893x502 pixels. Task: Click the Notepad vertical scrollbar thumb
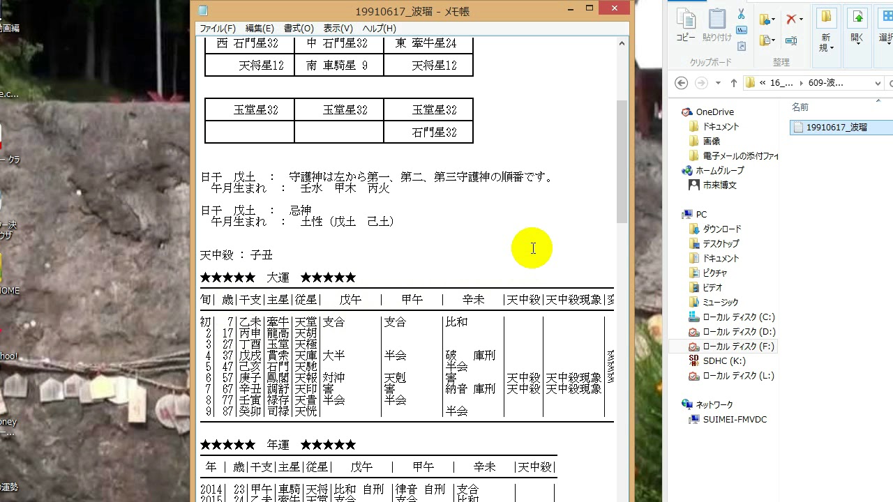pyautogui.click(x=622, y=160)
